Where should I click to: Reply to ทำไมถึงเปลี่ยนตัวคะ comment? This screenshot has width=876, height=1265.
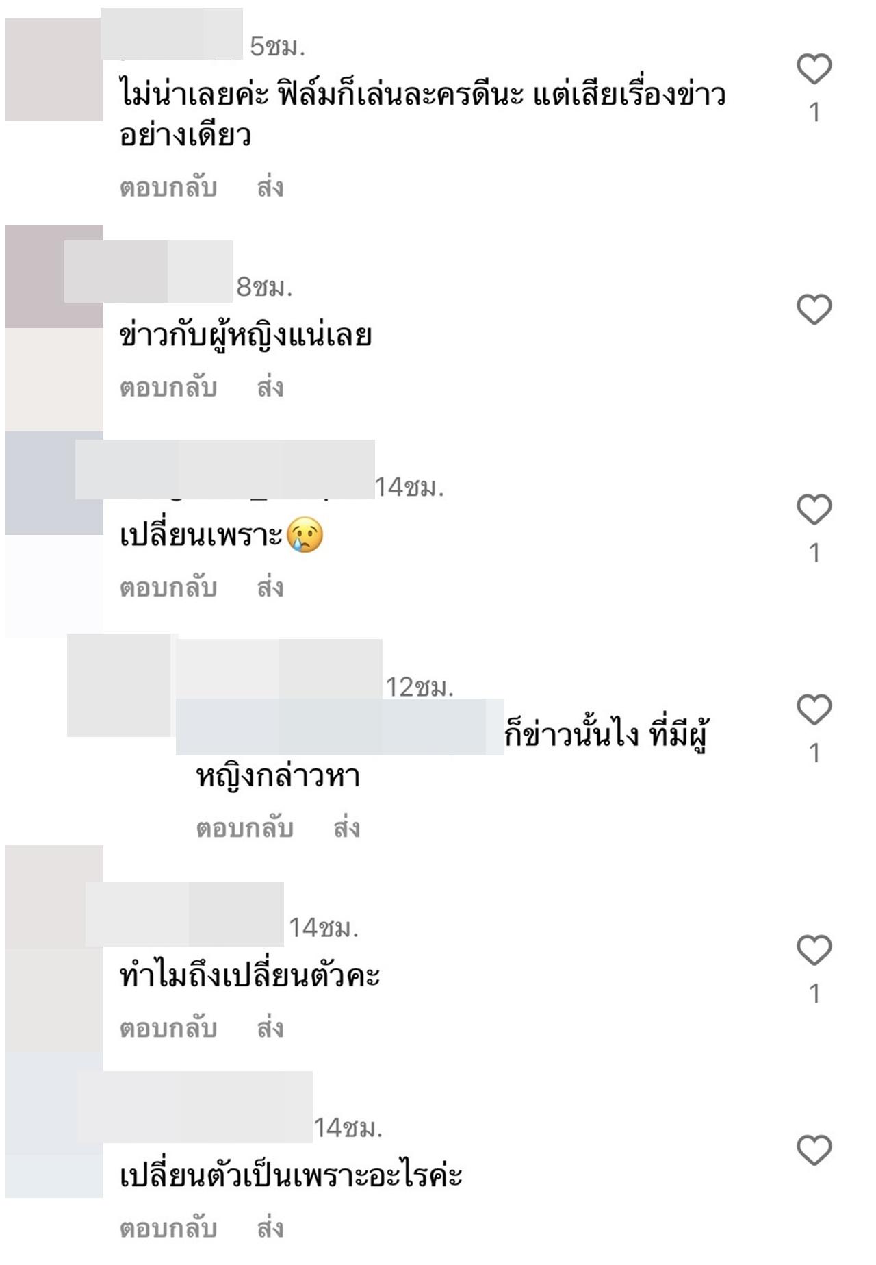pos(168,1029)
